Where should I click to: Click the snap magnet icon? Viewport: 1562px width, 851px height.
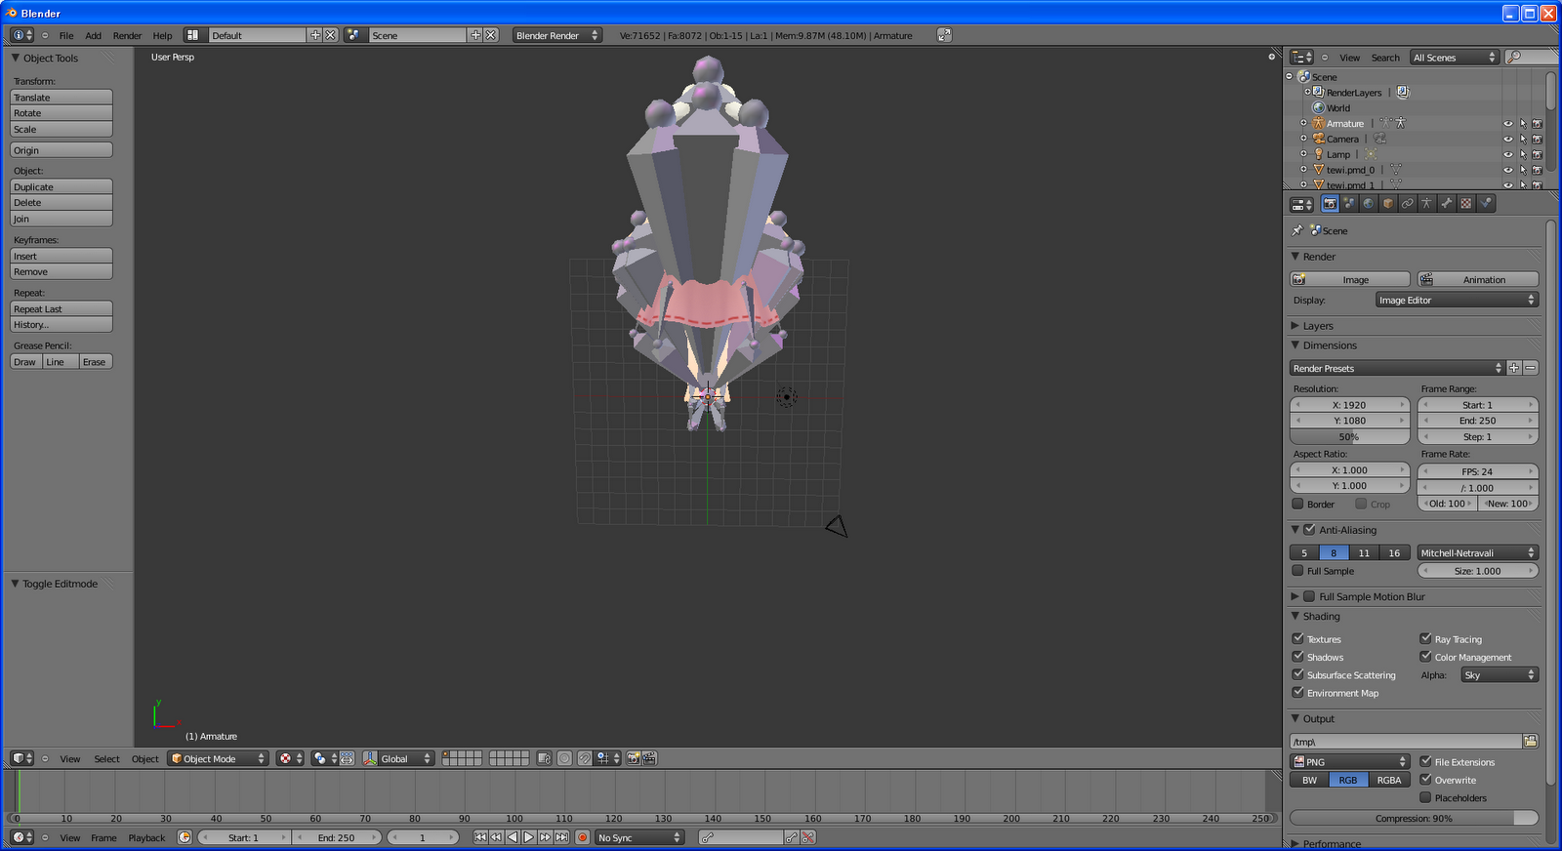point(584,758)
